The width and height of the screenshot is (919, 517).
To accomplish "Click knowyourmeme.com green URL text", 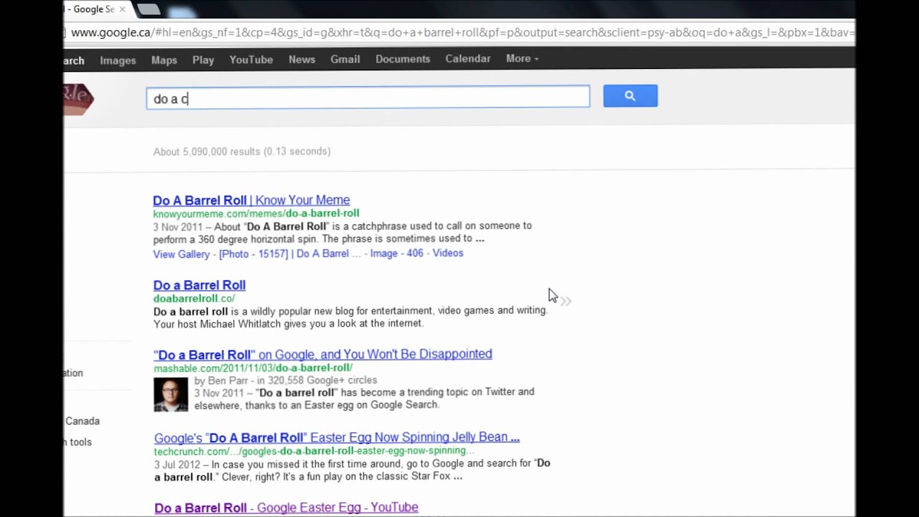I will pyautogui.click(x=256, y=213).
